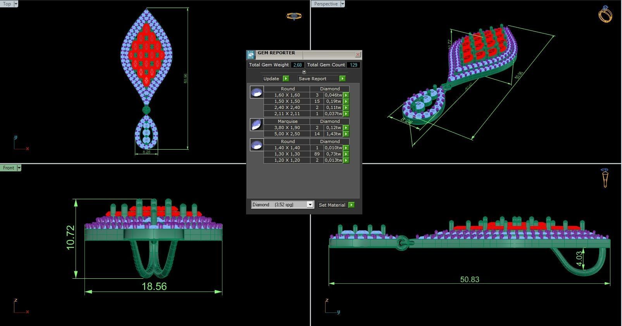
Task: Open the Top viewport dropdown arrow
Action: pos(16,4)
